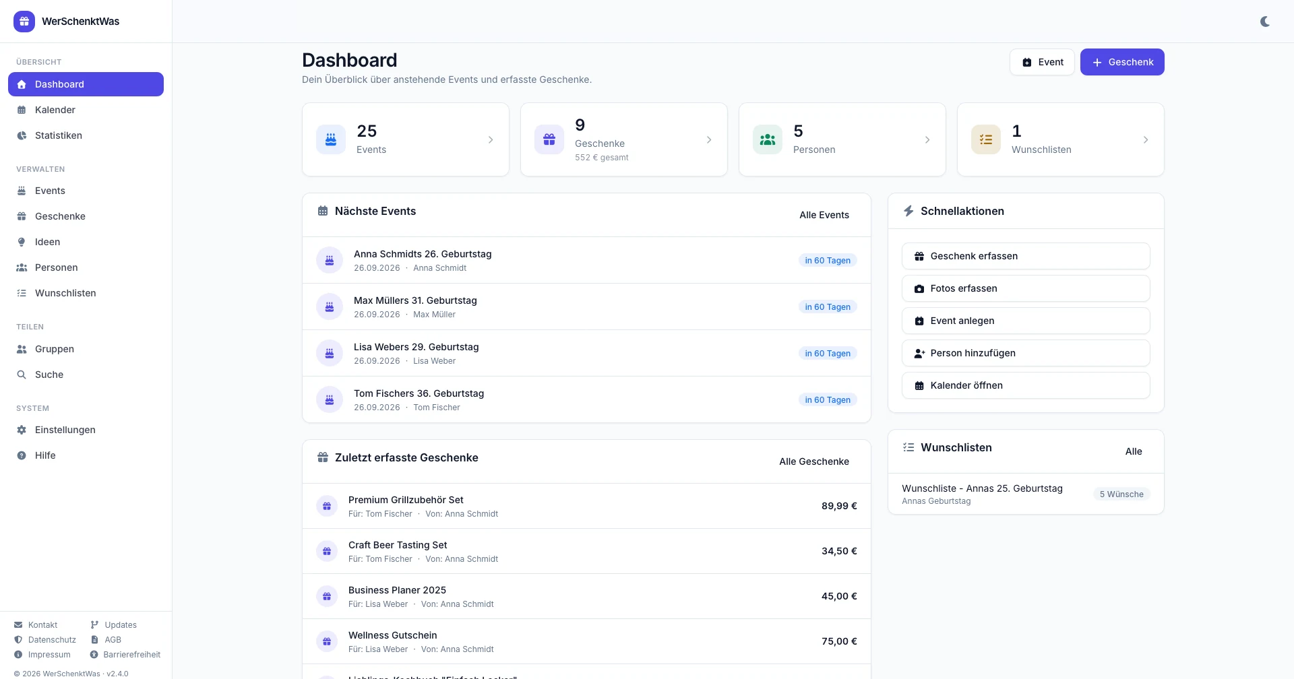The width and height of the screenshot is (1294, 679).
Task: Open Anna Schmidts 26. Geburtstag event
Action: click(x=586, y=260)
